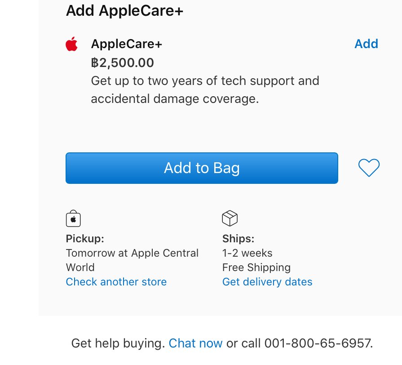The image size is (402, 365).
Task: Click the Ships: label
Action: click(x=238, y=239)
